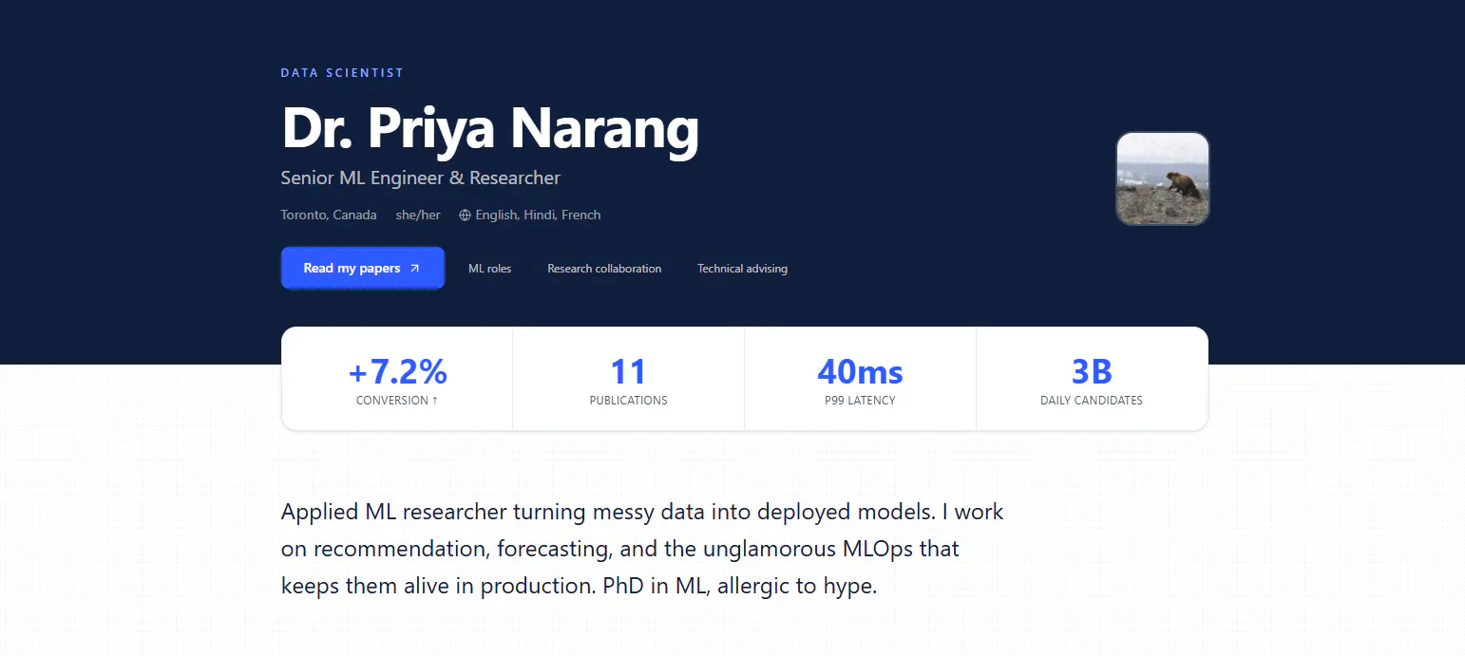Open the profile avatar photo
This screenshot has height=656, width=1465.
1162,178
